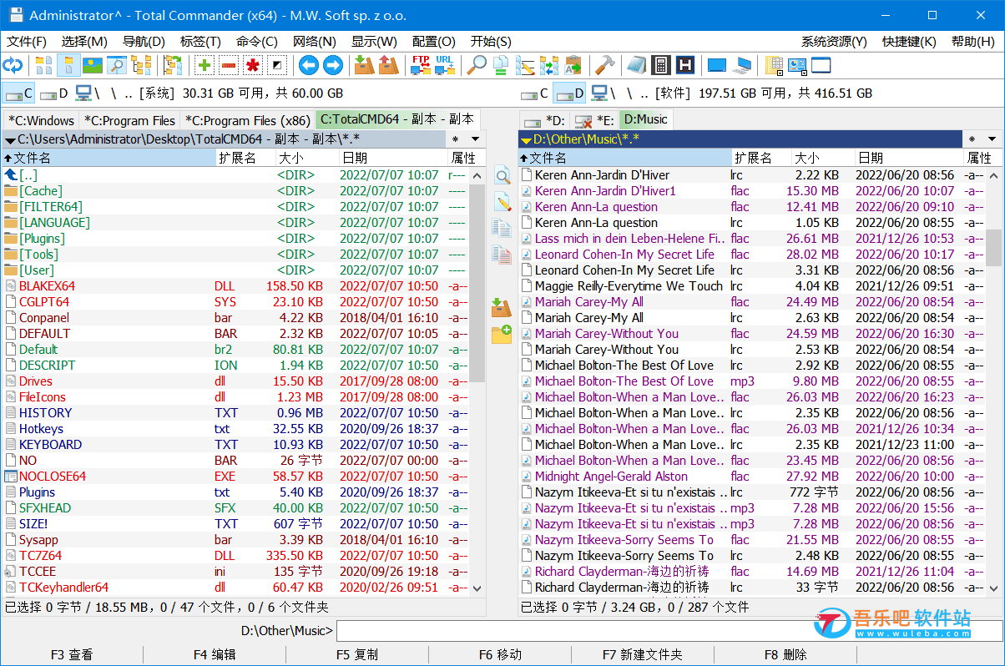Toggle the full details view icon

click(68, 65)
